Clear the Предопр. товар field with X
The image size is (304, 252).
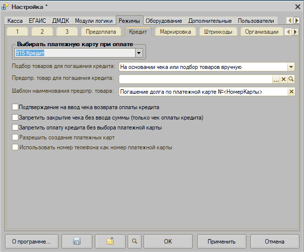284,79
